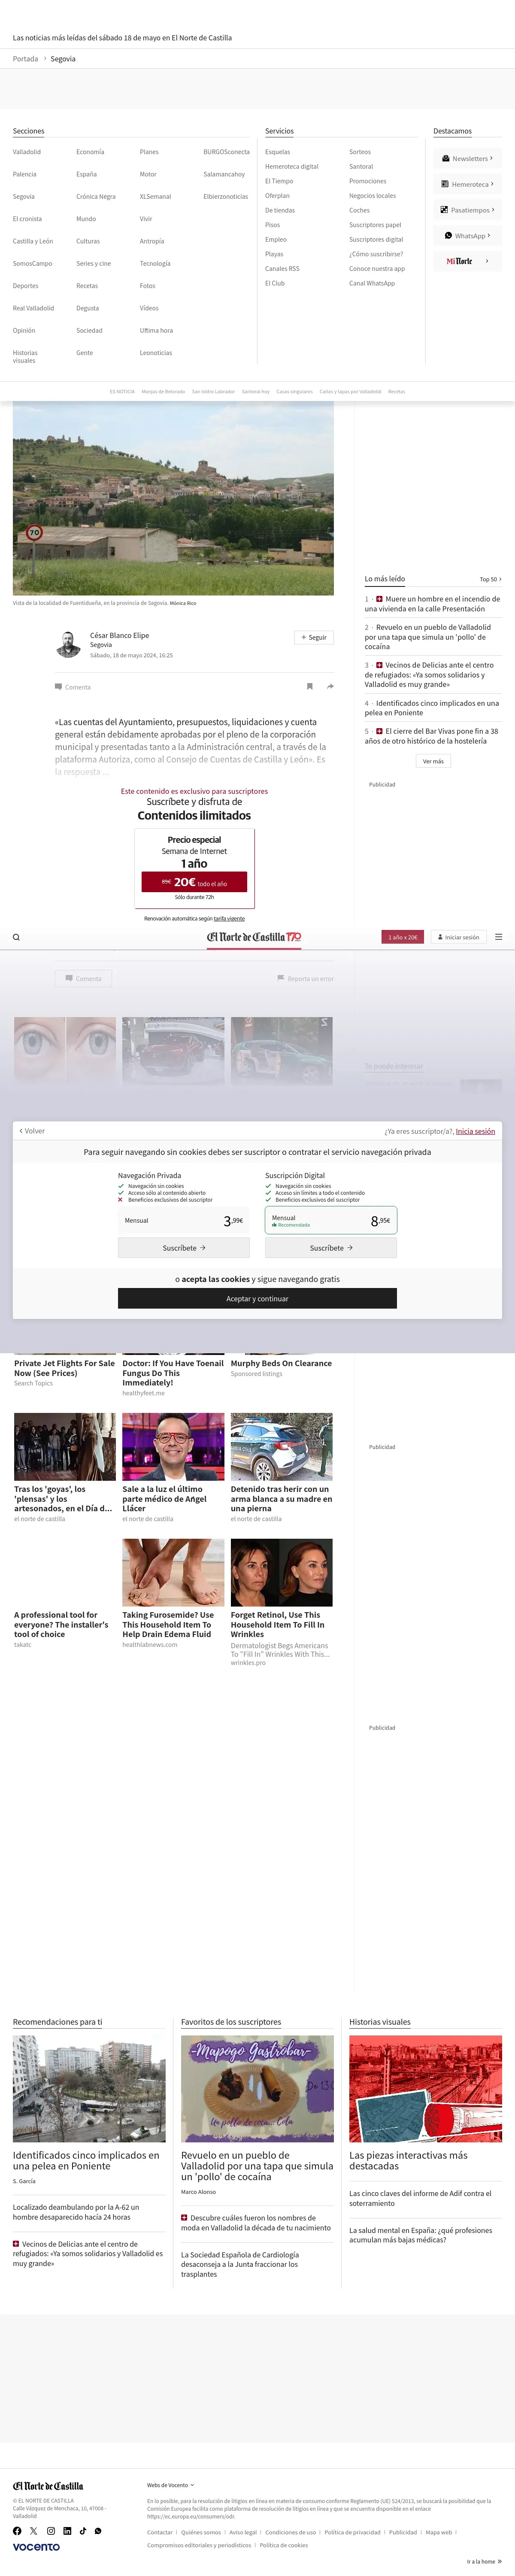Screen dimensions: 515x2576
Task: Open the Segovia breadcrumb link
Action: coord(63,59)
